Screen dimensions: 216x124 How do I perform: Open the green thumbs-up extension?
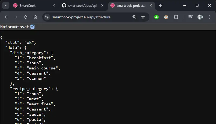[156, 17]
